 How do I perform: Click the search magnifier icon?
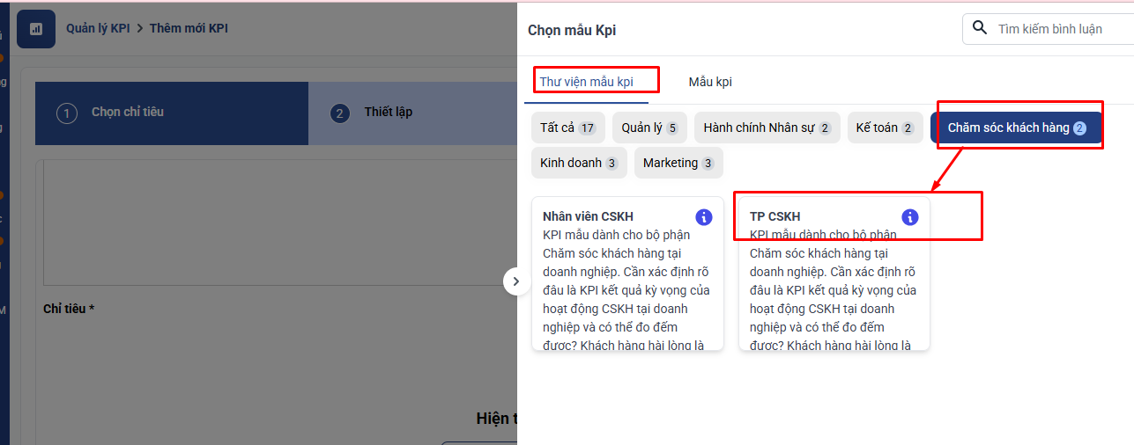click(979, 28)
